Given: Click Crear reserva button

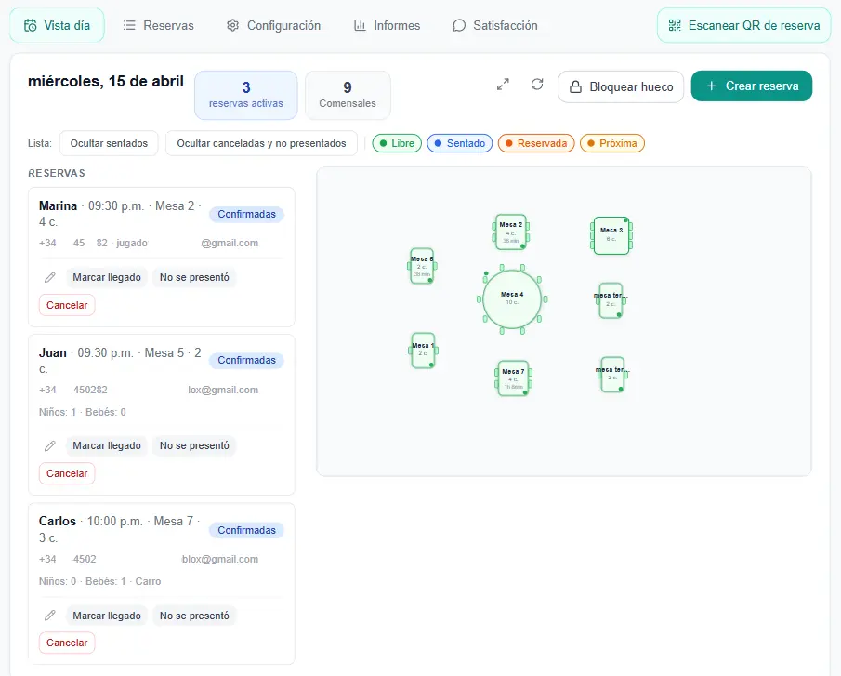Looking at the screenshot, I should pos(751,86).
